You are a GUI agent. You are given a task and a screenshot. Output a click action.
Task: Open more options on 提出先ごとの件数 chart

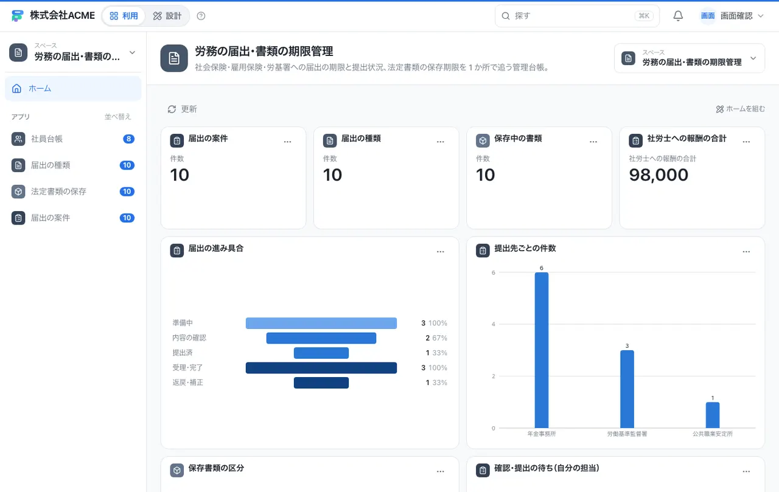746,252
